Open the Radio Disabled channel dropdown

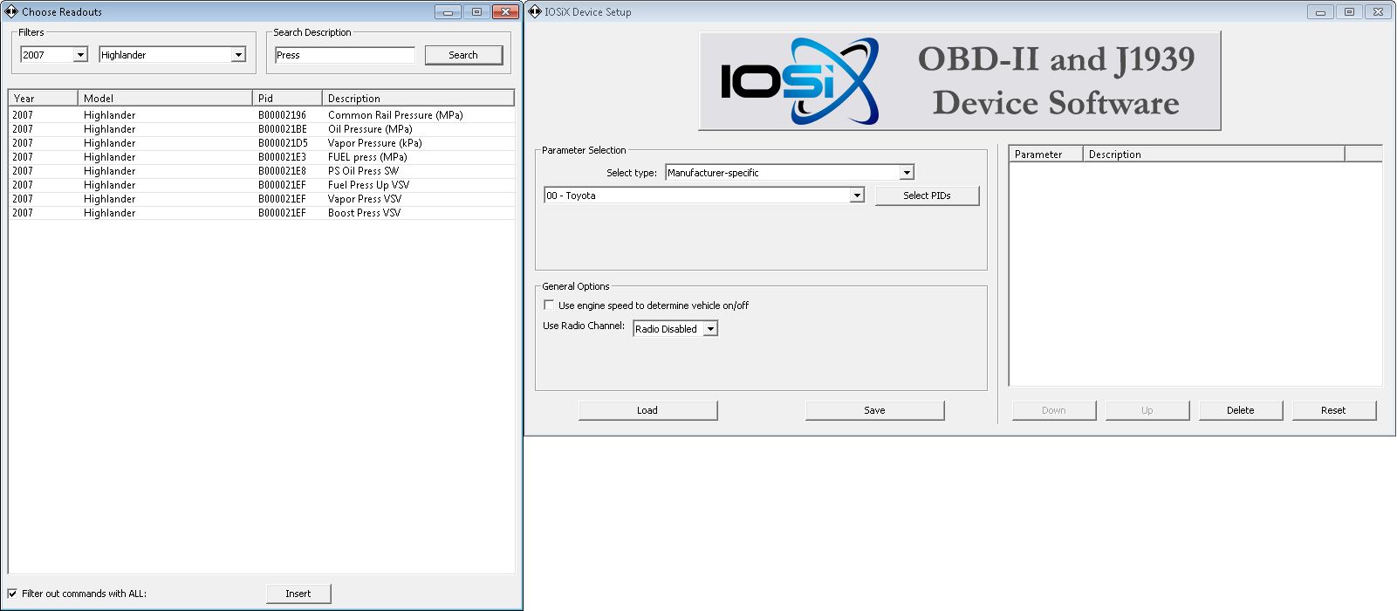pos(710,329)
